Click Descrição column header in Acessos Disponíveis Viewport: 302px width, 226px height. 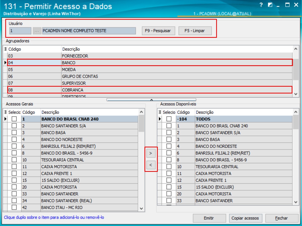[244, 112]
